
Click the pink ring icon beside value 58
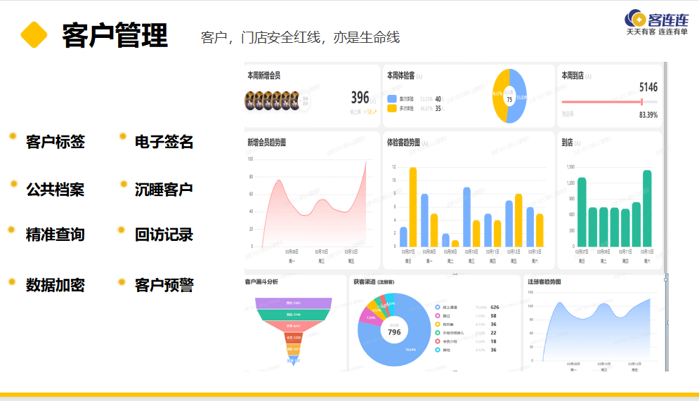click(438, 315)
